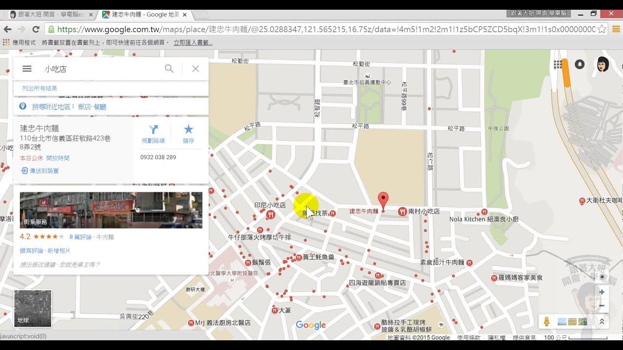Click the 酷絲拉手工現烤披薩 marker
Screen dimensions: 623x350
(377, 326)
